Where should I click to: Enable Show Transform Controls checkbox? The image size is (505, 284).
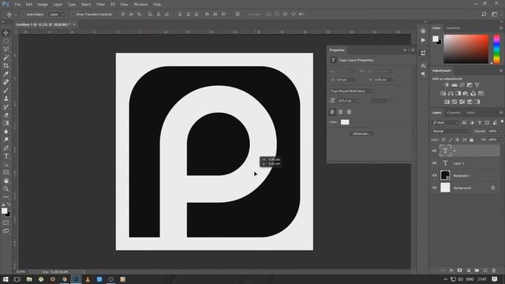73,14
